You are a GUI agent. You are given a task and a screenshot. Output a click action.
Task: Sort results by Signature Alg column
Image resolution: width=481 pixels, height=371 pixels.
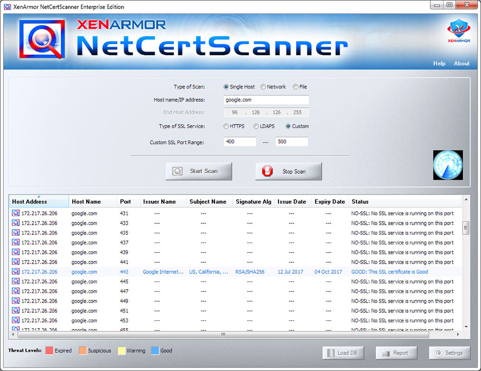pos(253,202)
